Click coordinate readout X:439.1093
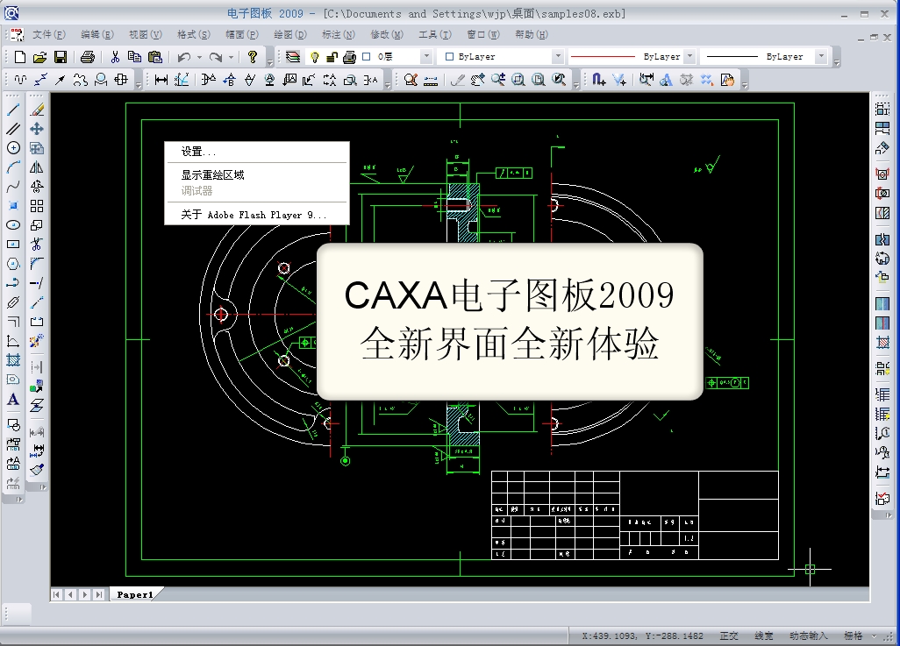Viewport: 900px width, 646px height. coord(642,635)
